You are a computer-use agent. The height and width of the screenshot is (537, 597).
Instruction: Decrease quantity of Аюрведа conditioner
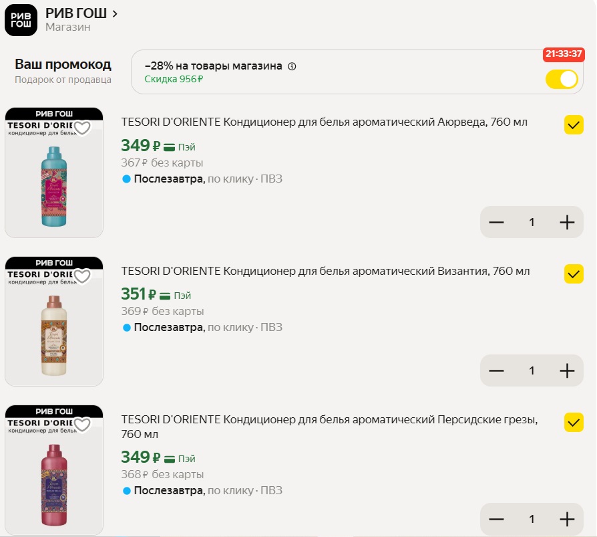pyautogui.click(x=496, y=222)
